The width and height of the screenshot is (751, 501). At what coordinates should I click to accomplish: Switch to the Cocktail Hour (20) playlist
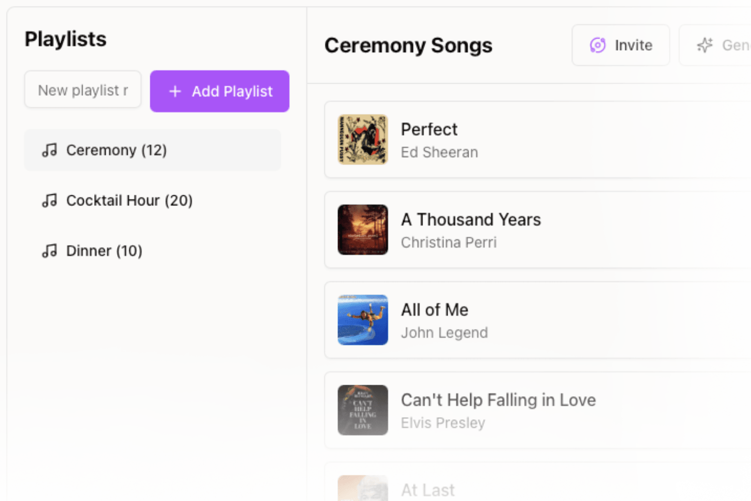pos(129,200)
